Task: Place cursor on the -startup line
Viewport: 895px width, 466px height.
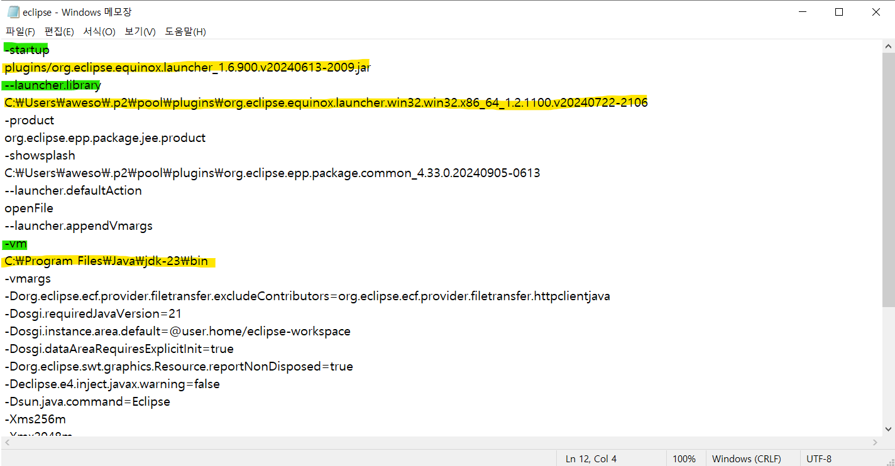Action: click(26, 50)
